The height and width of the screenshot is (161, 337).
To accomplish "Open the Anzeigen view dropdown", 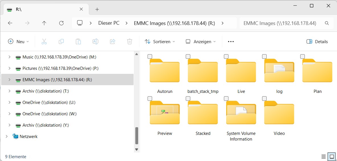I will pos(201,41).
